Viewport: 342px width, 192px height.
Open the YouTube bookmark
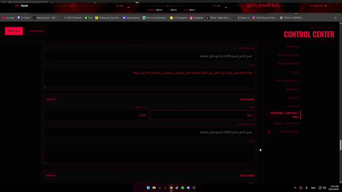(8, 18)
